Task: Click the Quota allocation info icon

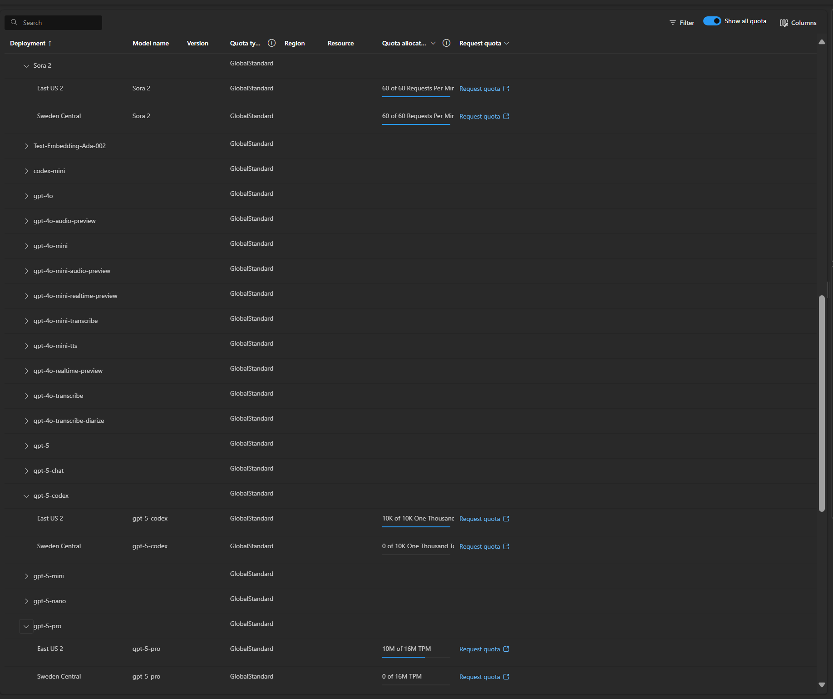Action: [x=447, y=43]
